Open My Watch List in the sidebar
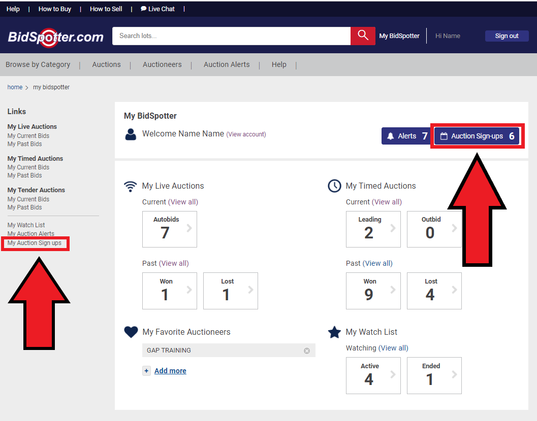Viewport: 537px width, 421px height. 26,225
